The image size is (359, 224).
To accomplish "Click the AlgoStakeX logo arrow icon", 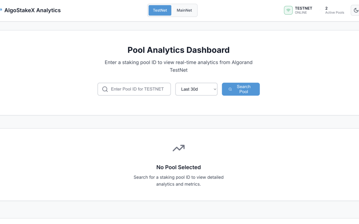I will tap(1, 10).
